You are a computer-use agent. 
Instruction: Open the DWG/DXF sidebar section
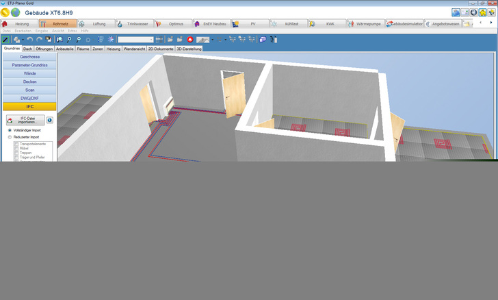[29, 98]
